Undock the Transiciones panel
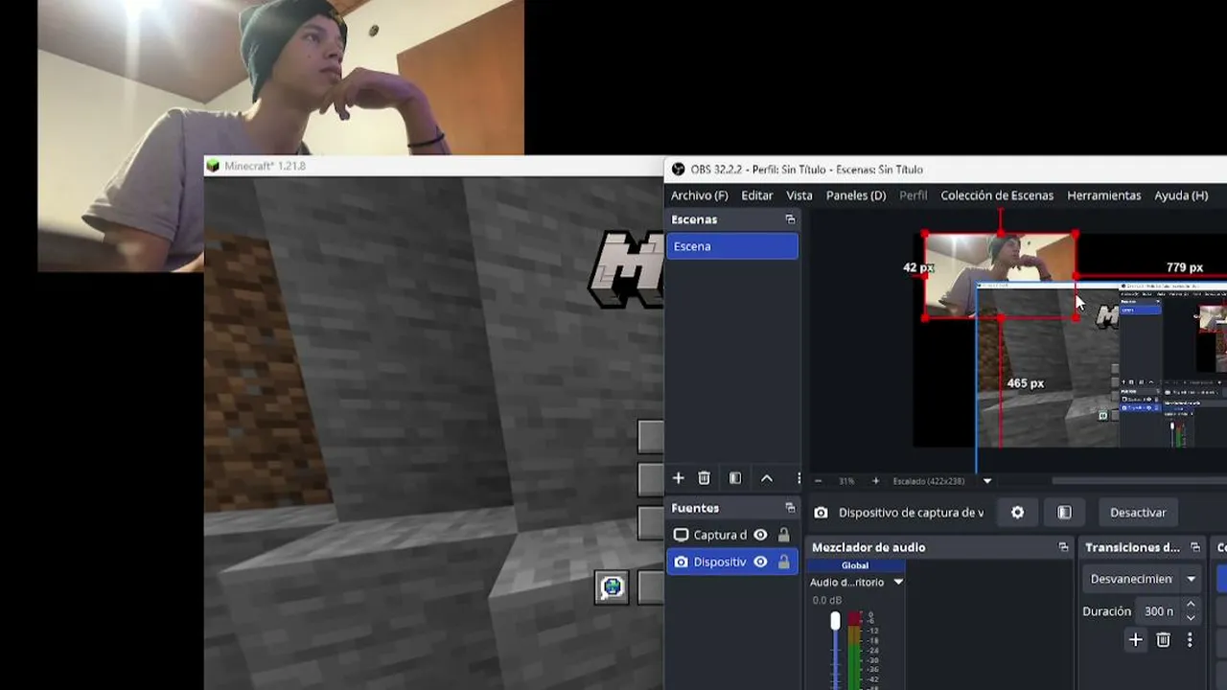 (1194, 547)
